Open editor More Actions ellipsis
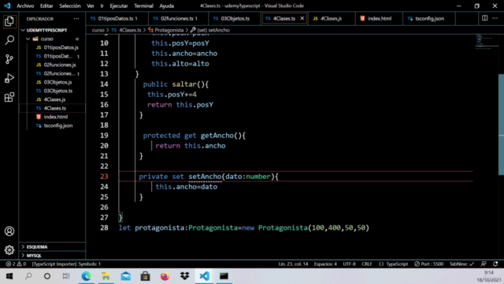Screen dimensions: 504x284 pyautogui.click(x=495, y=18)
